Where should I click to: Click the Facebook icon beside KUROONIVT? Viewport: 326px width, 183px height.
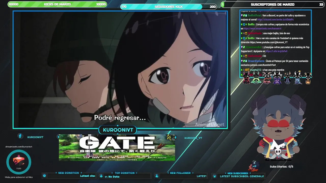(x=20, y=136)
